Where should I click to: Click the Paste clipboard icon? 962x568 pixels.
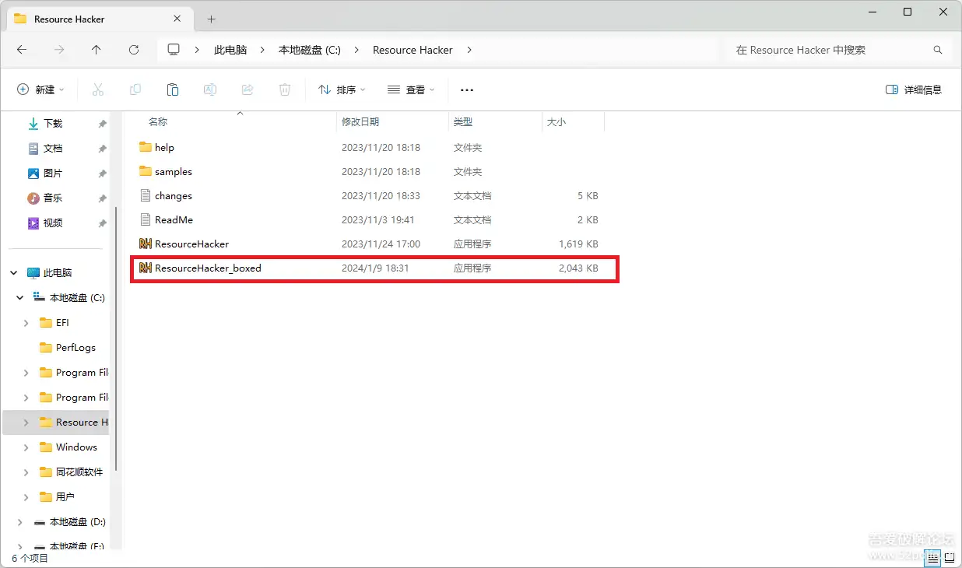tap(173, 89)
